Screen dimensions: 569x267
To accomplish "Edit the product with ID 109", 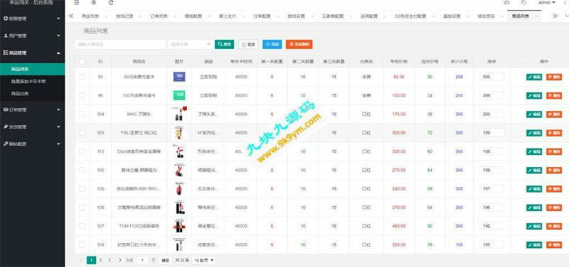I will pyautogui.click(x=534, y=245).
